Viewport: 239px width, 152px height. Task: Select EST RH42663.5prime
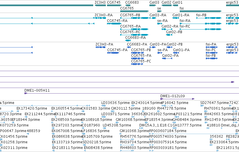219,114
